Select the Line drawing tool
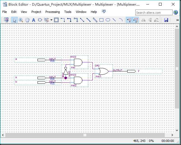Viewport: 181px width, 145px height. click(x=114, y=20)
